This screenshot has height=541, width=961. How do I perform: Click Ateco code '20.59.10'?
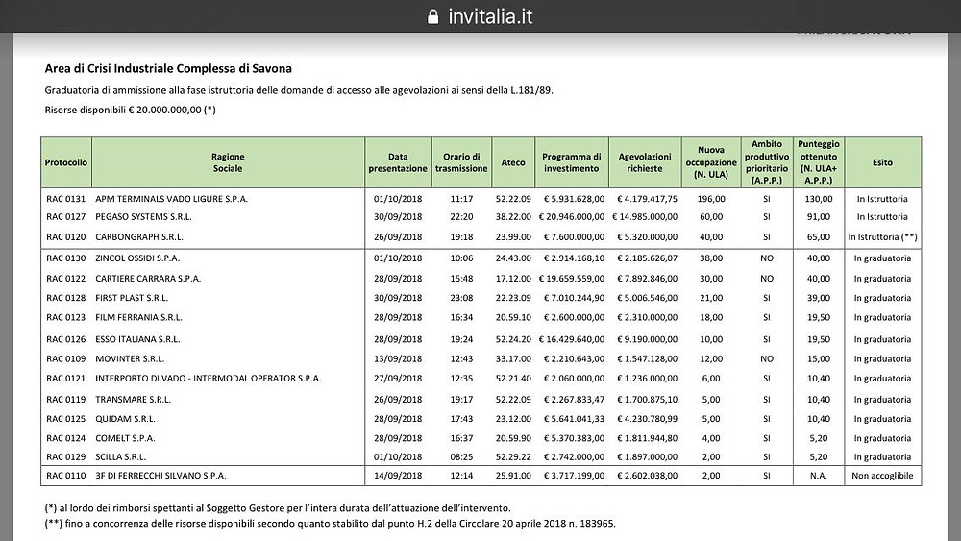tap(513, 317)
